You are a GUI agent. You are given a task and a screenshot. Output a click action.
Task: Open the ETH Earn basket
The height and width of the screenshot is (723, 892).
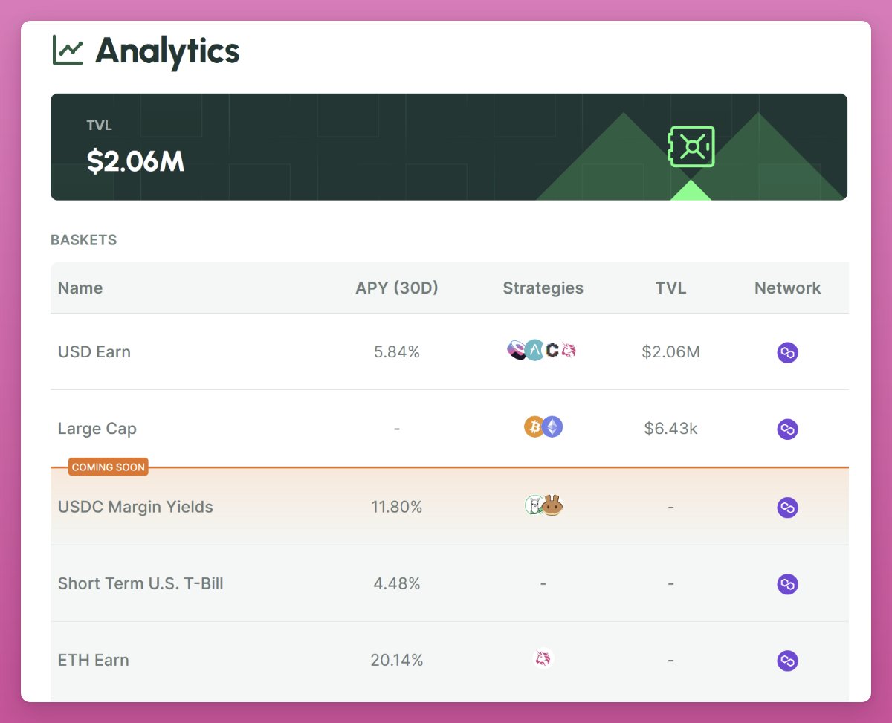tap(93, 659)
